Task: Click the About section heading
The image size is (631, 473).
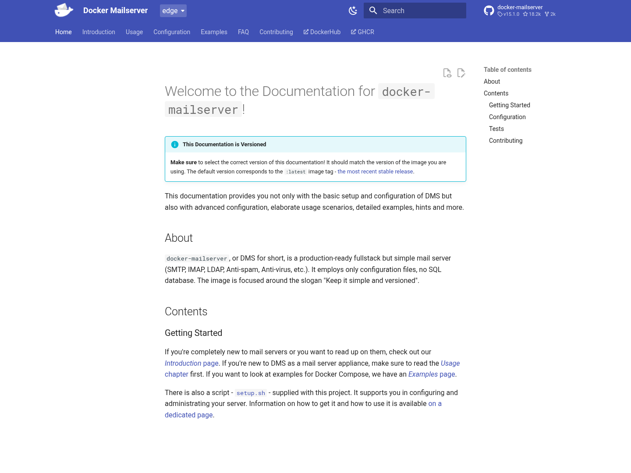Action: (x=179, y=238)
